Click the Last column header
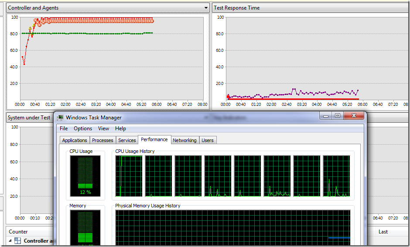 pos(383,232)
